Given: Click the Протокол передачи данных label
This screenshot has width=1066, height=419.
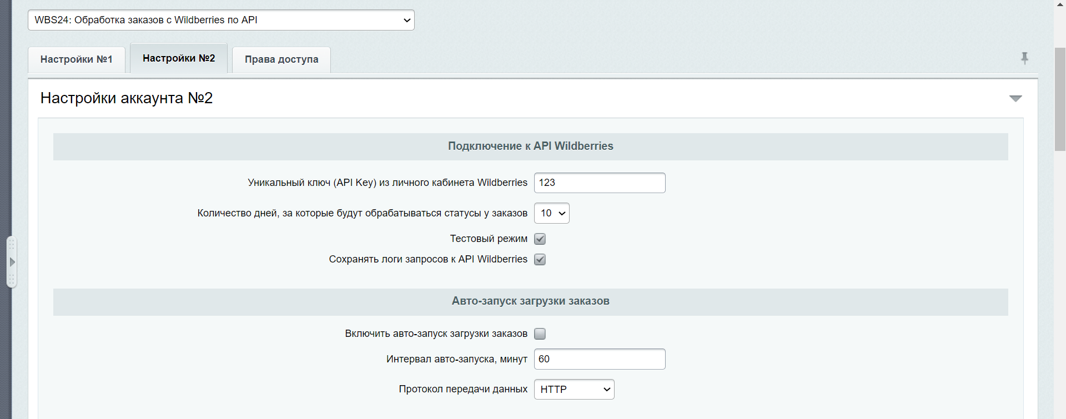Looking at the screenshot, I should point(463,389).
